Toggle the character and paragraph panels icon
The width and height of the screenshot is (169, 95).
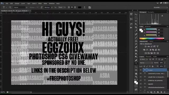(90, 7)
